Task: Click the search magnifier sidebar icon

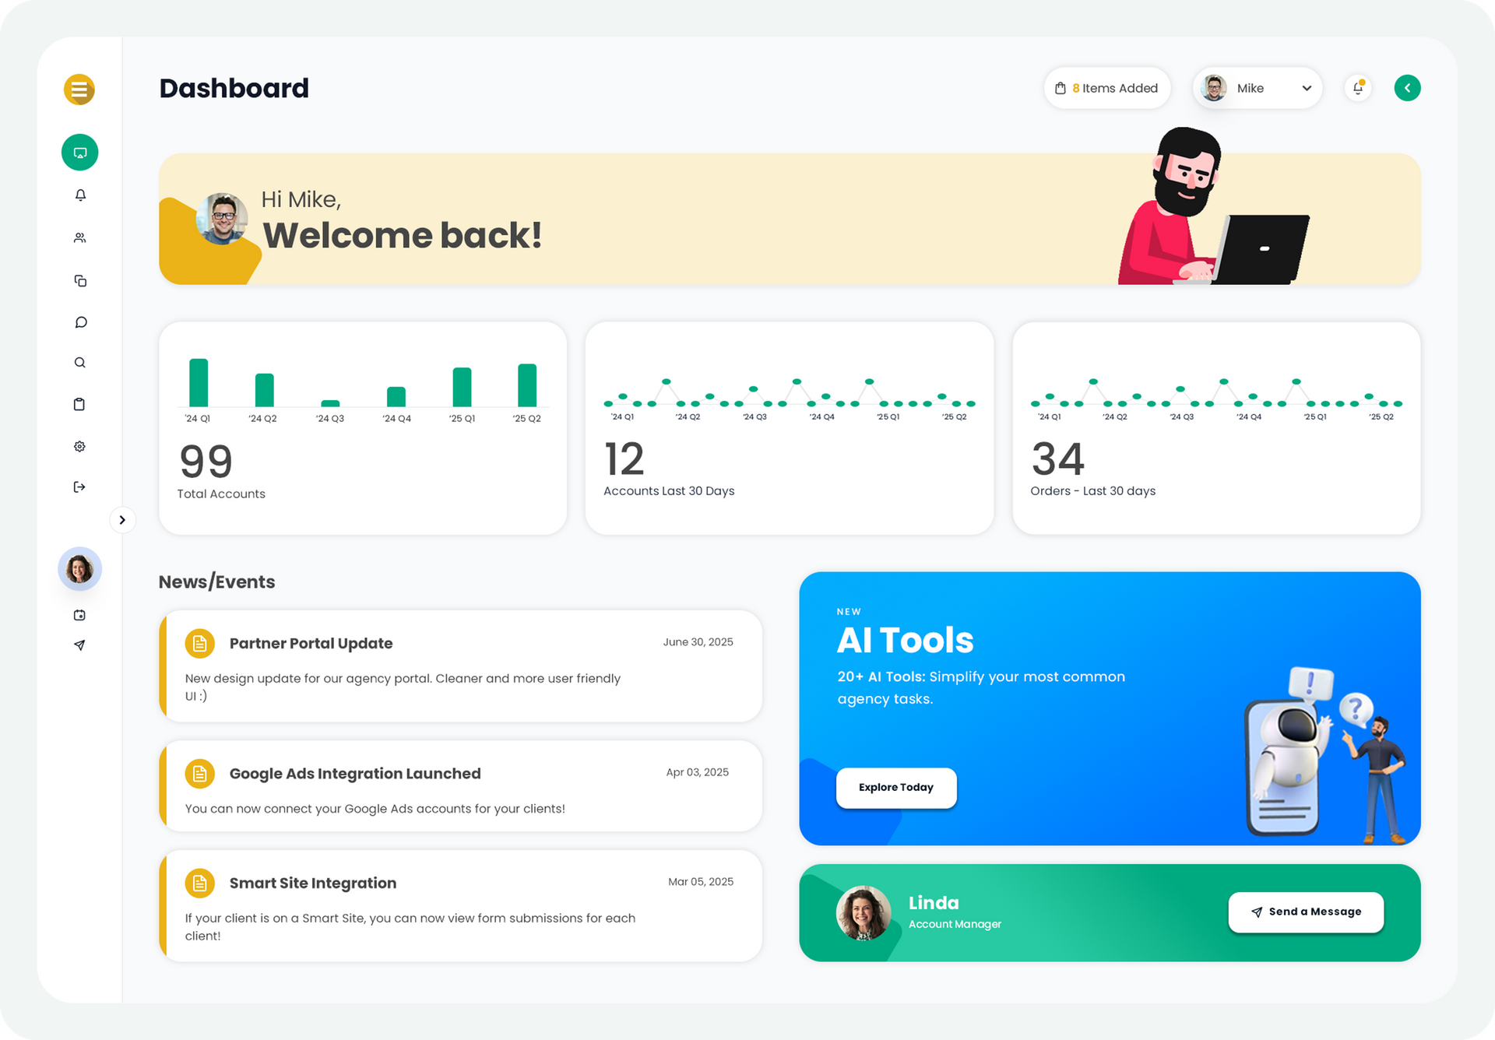Action: coord(79,363)
